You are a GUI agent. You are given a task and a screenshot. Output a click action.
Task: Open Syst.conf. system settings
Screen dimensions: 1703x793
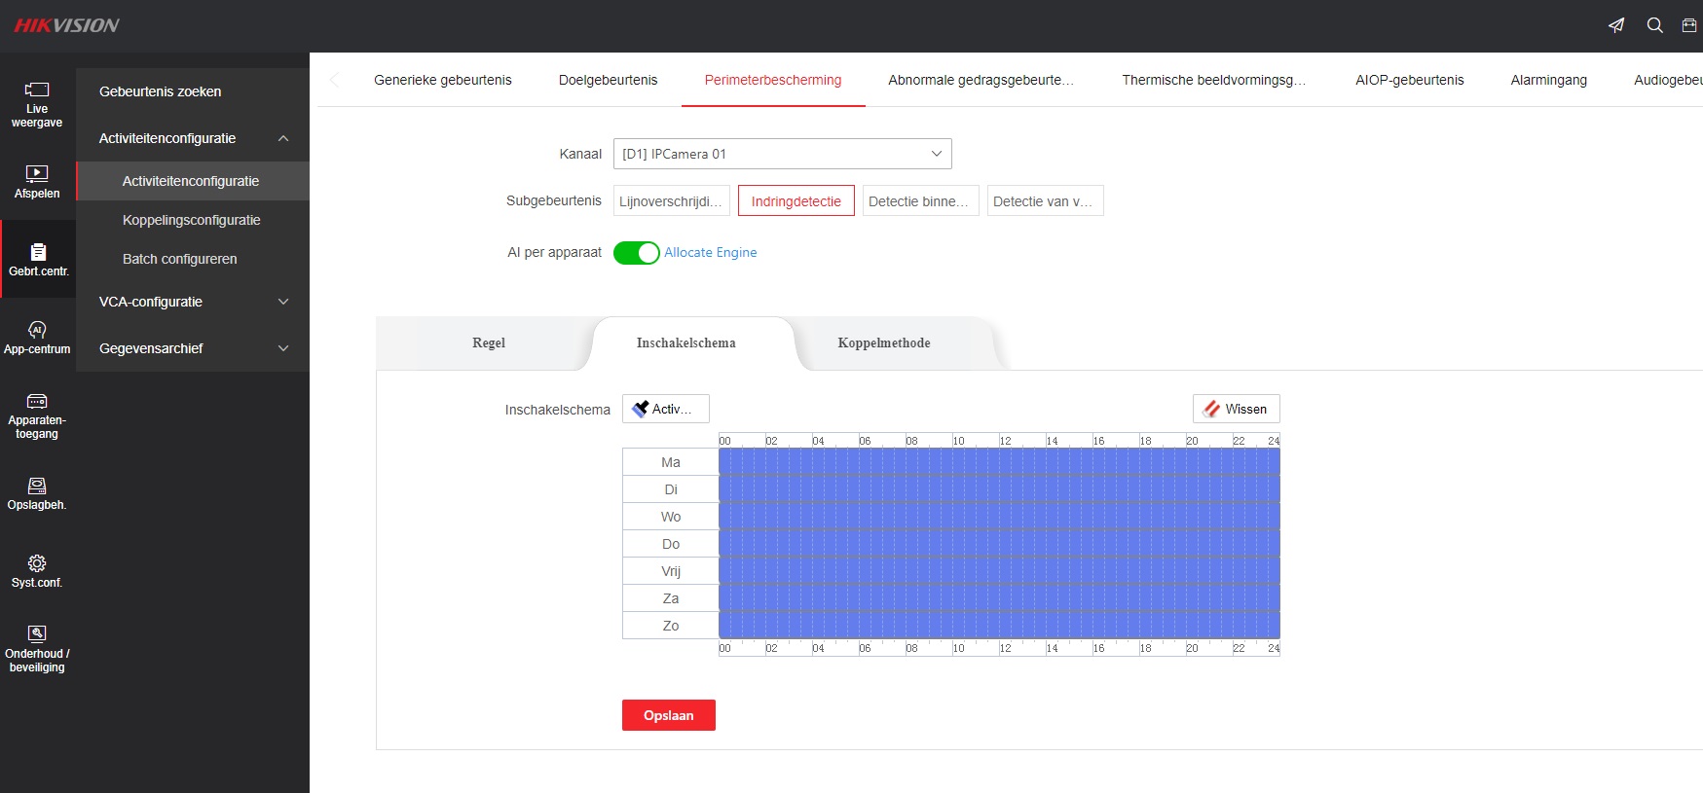click(37, 571)
